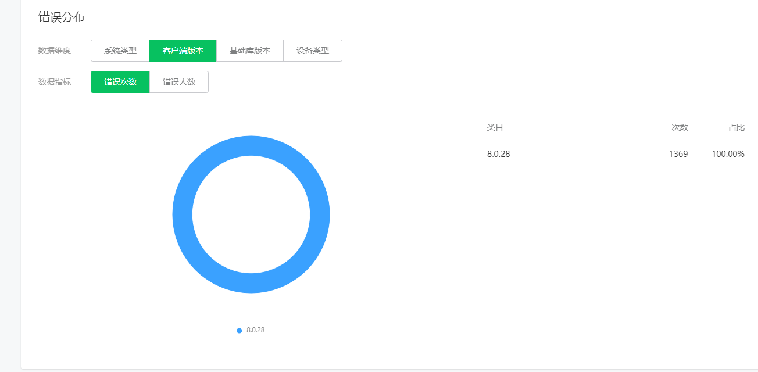Select the 客户端版本 dimension tab

[x=183, y=51]
